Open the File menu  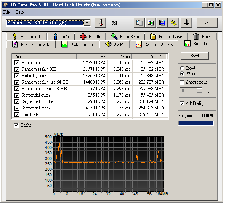[x=6, y=12]
